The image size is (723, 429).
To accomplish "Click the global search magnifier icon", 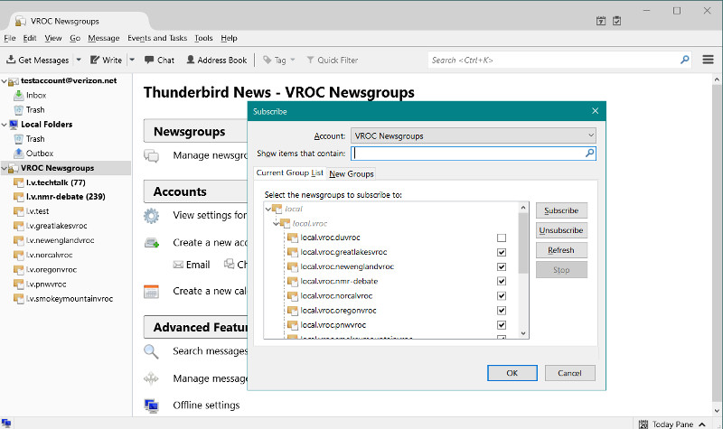I will [685, 60].
